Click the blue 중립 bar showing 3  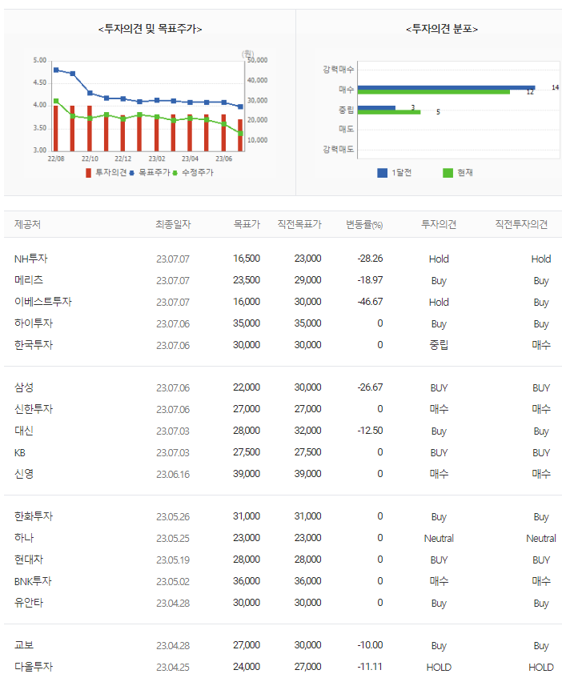[376, 107]
